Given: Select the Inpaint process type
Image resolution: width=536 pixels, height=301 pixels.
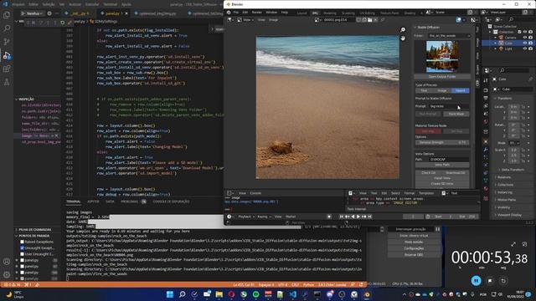Looking at the screenshot, I should click(x=460, y=90).
